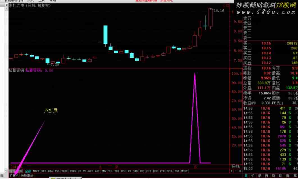Click the 0 reset button near 日线
The image size is (298, 179).
tap(240, 171)
